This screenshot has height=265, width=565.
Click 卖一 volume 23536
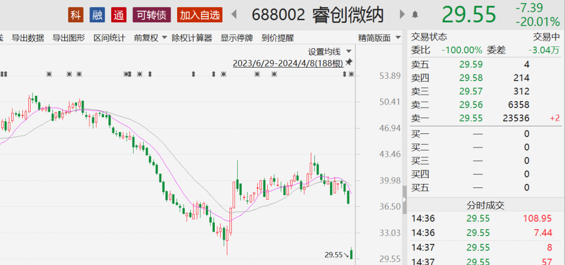[x=516, y=118]
